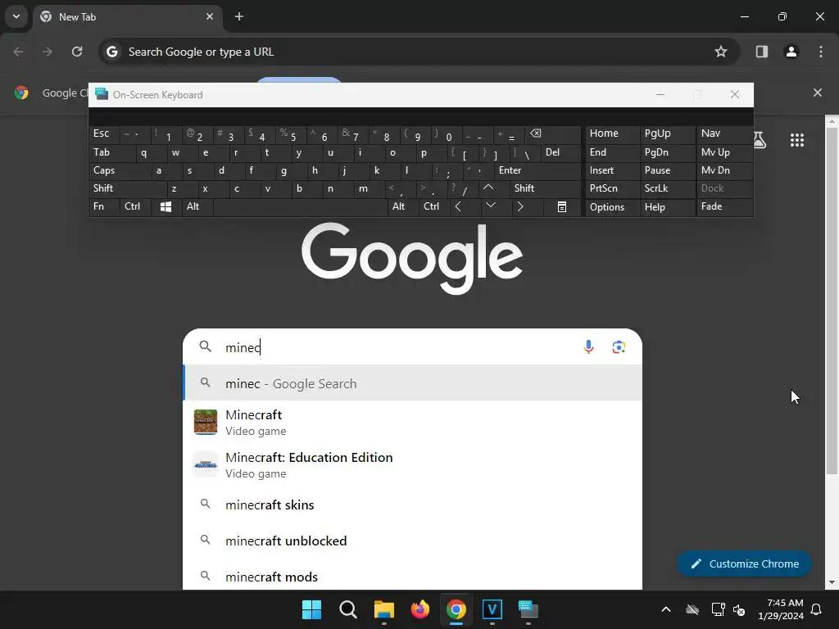Click the muted volume tray icon
This screenshot has width=839, height=629.
click(739, 609)
